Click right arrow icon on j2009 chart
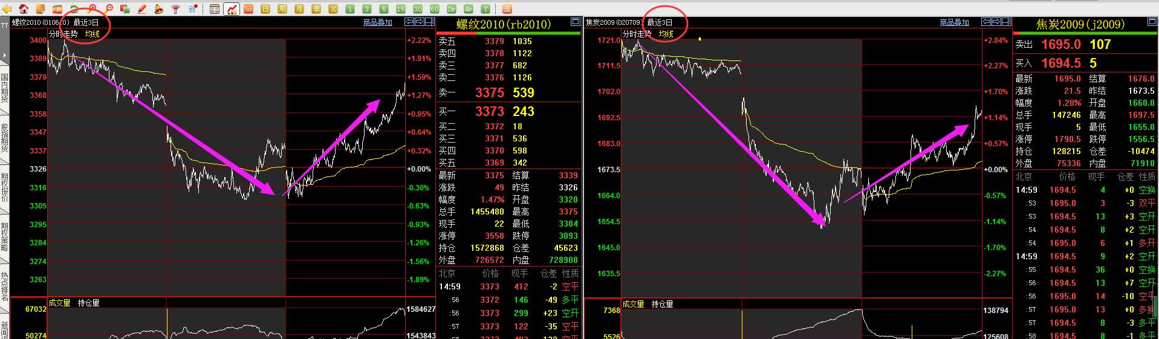The width and height of the screenshot is (1159, 339). pos(996,22)
